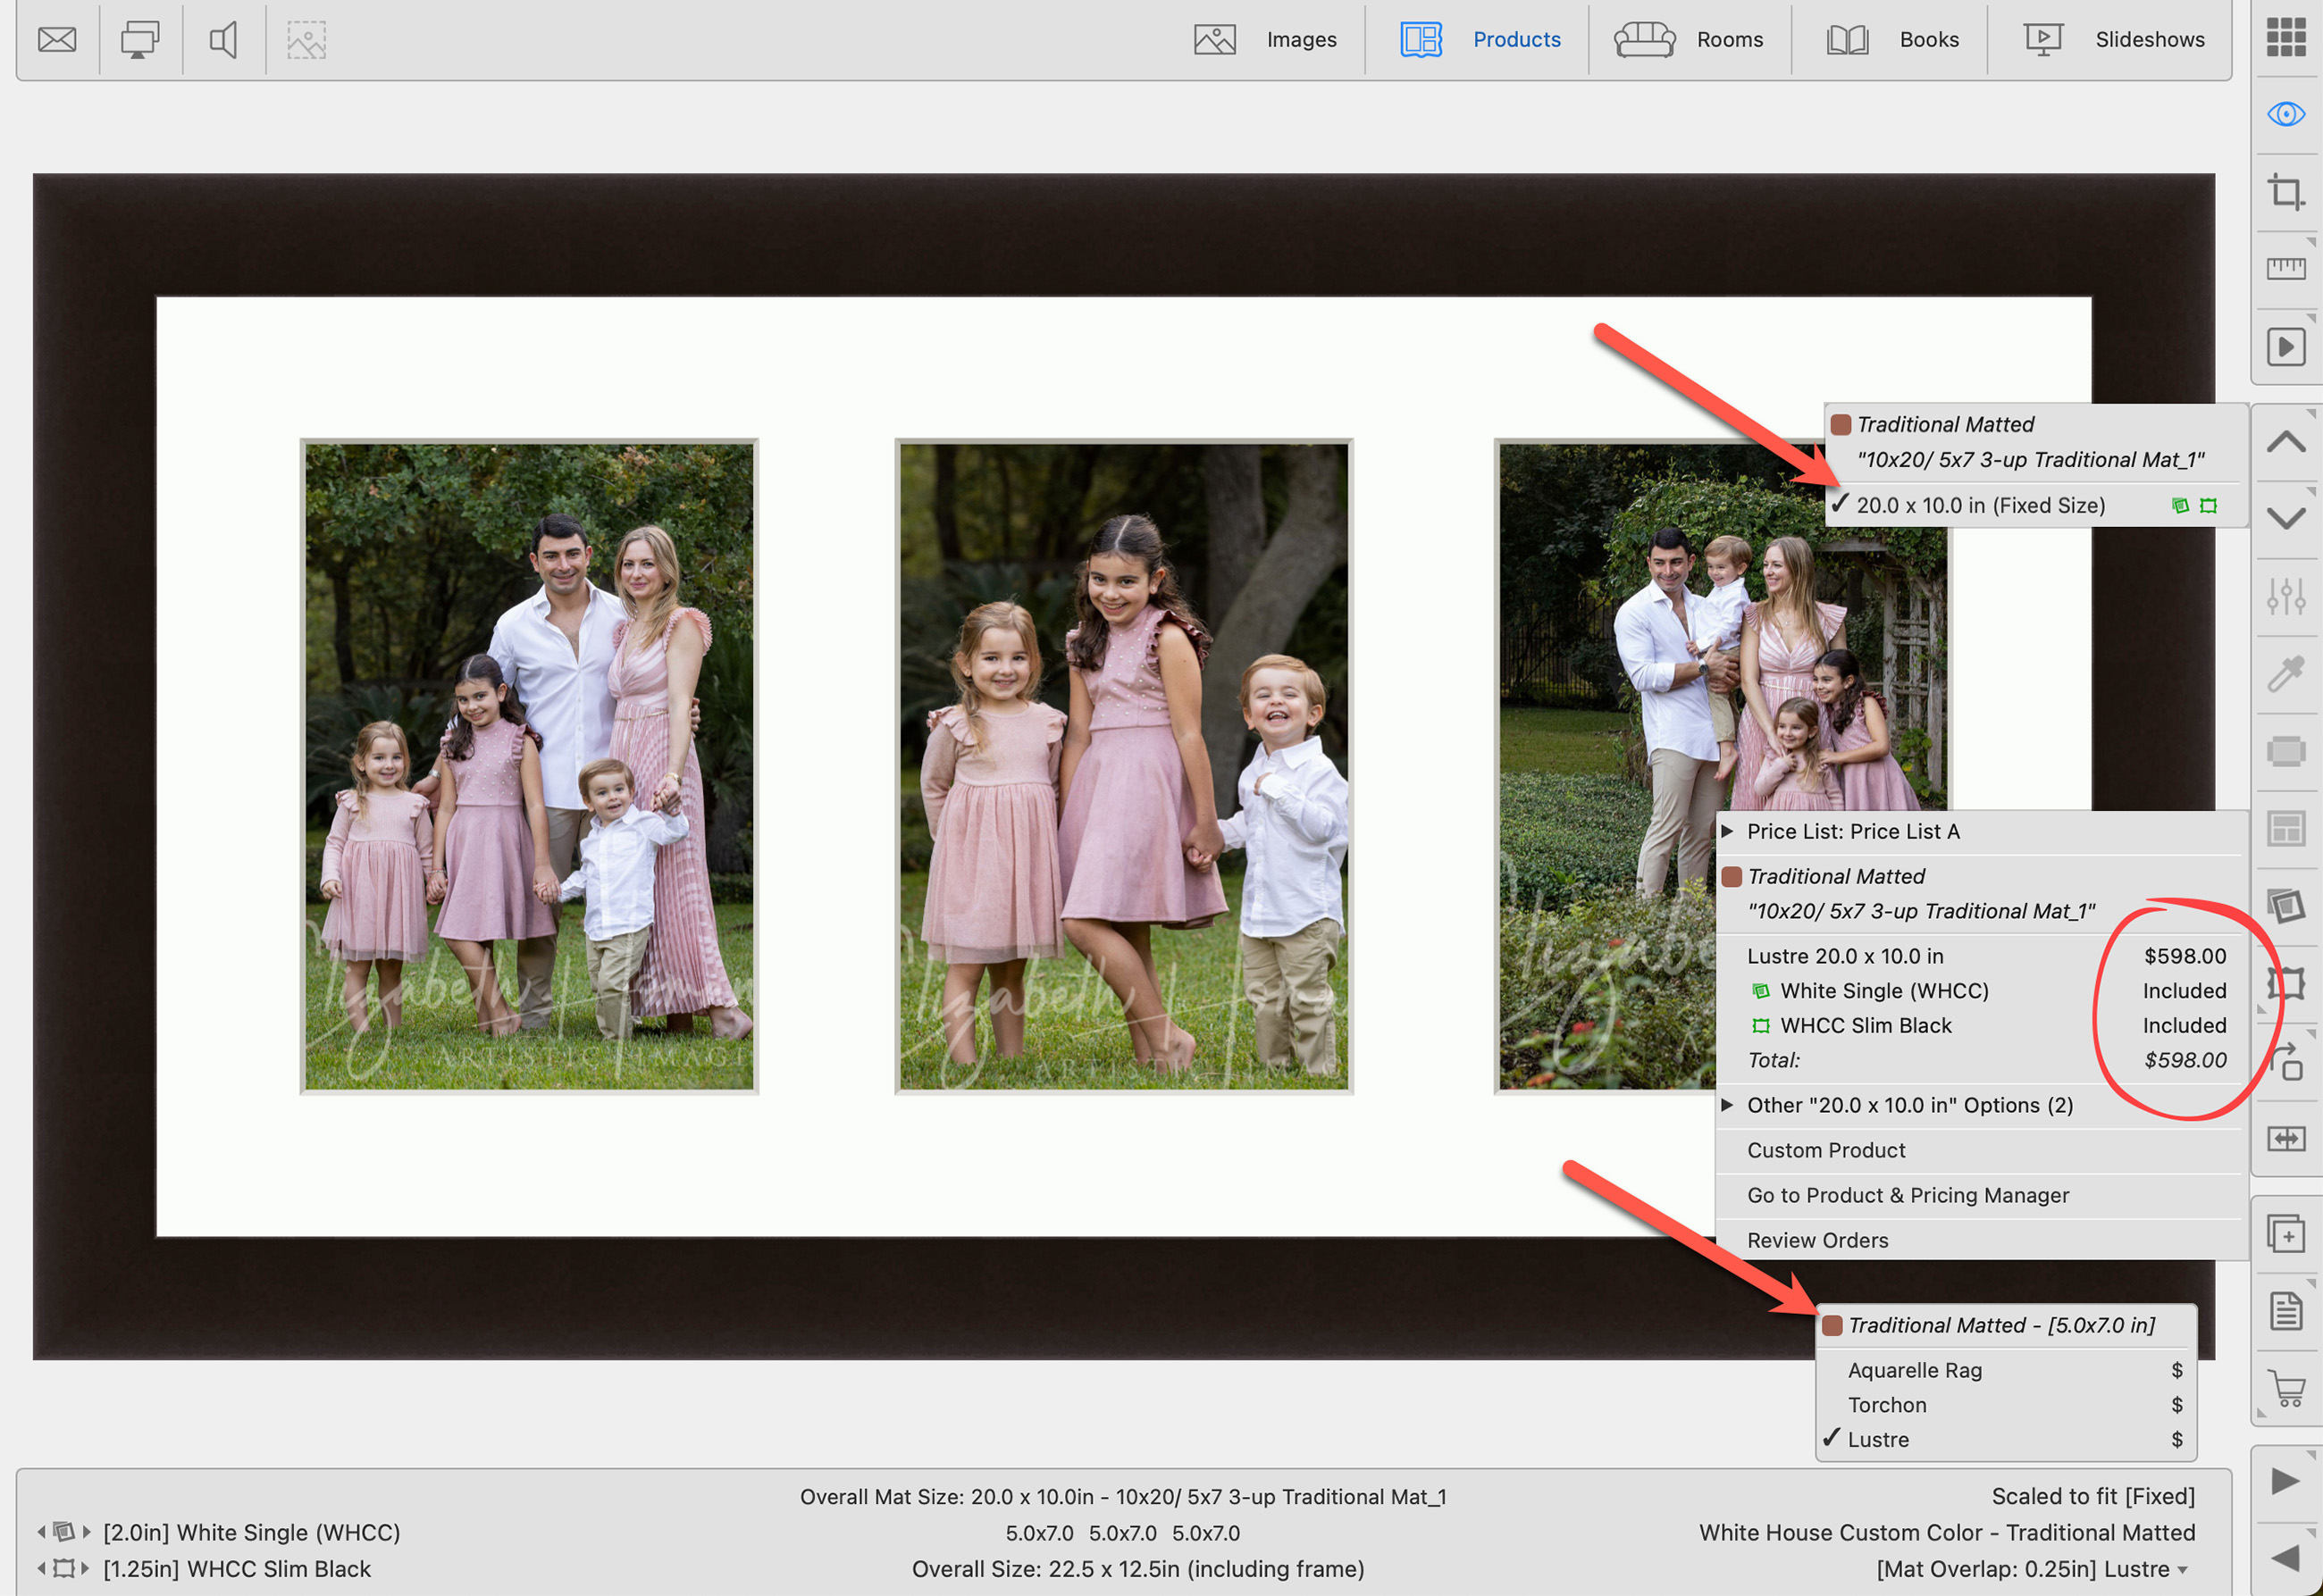
Task: Click the middle photo of three children
Action: 1122,766
